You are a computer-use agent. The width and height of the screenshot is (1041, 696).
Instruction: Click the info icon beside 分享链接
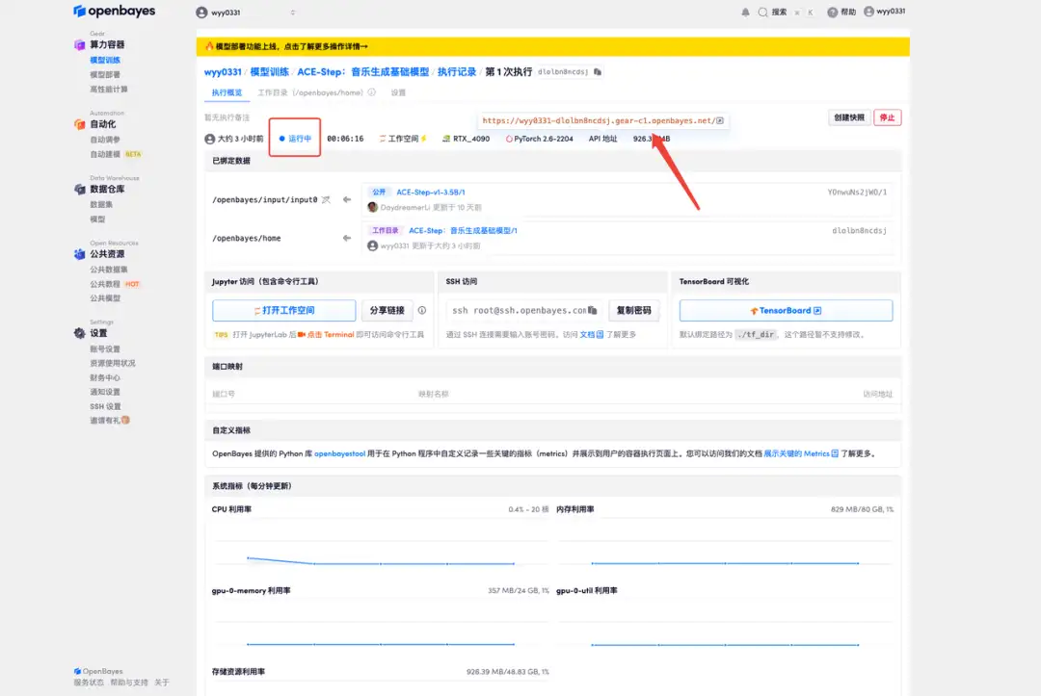click(421, 310)
